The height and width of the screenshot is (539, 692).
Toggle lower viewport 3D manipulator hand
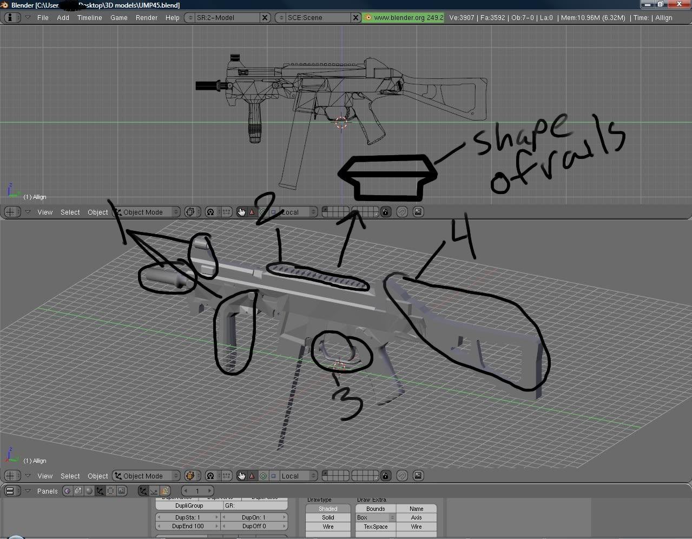pos(241,476)
